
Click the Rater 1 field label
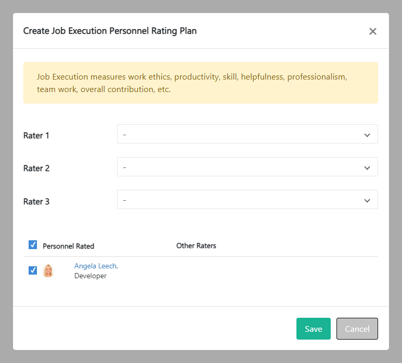click(x=36, y=136)
